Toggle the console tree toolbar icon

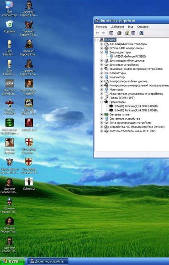click(x=111, y=33)
